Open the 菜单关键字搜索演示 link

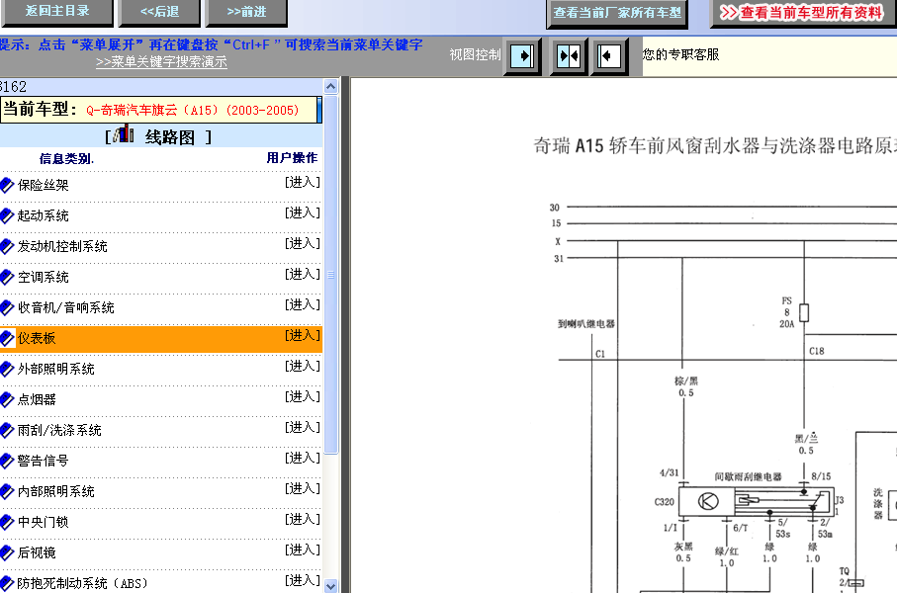coord(161,61)
